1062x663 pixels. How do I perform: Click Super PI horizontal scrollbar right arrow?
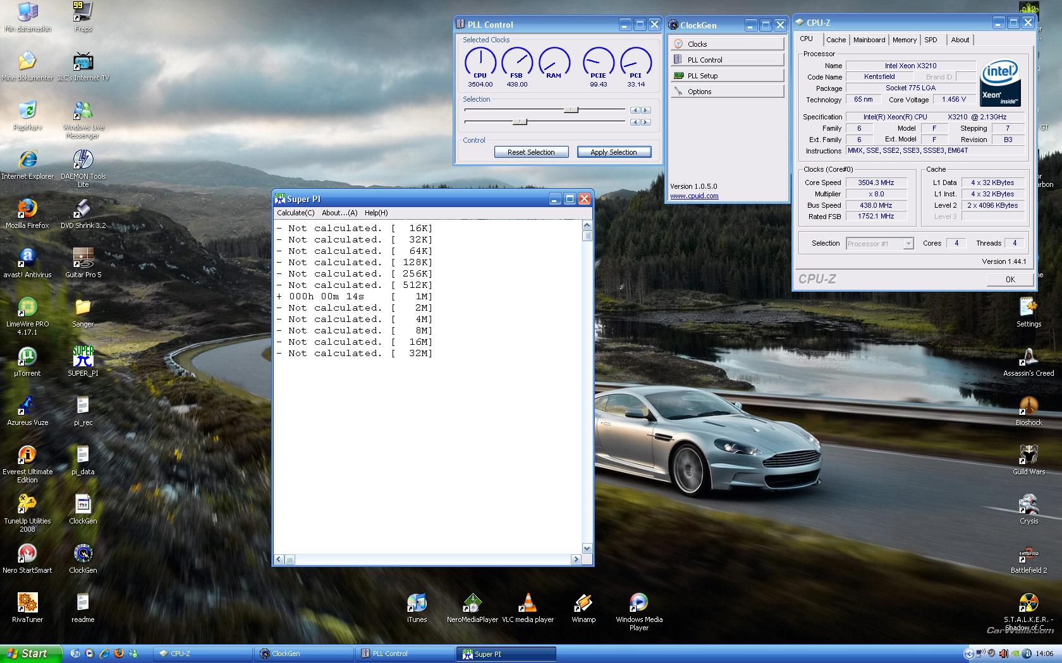click(575, 559)
